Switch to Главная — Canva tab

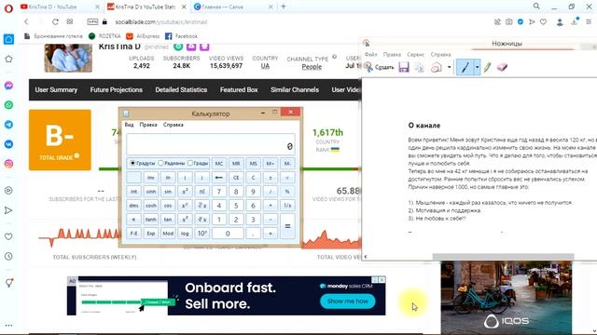[x=233, y=7]
